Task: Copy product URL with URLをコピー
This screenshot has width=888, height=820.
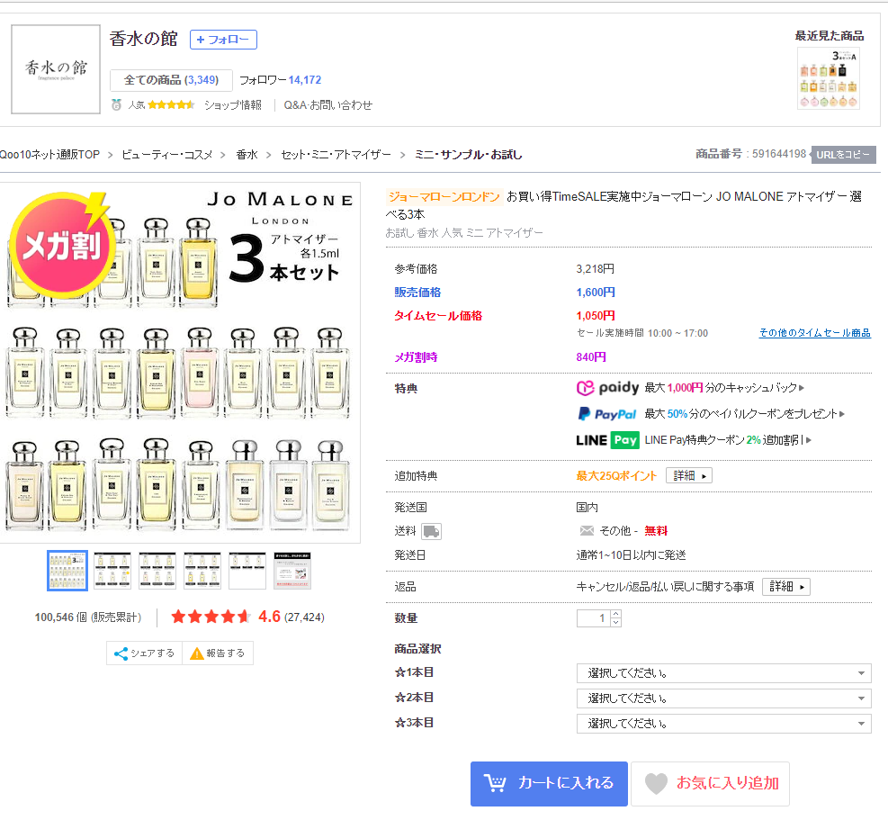Action: tap(843, 155)
